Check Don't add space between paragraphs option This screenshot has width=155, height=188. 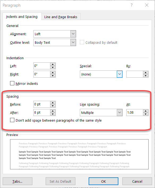click(x=12, y=120)
